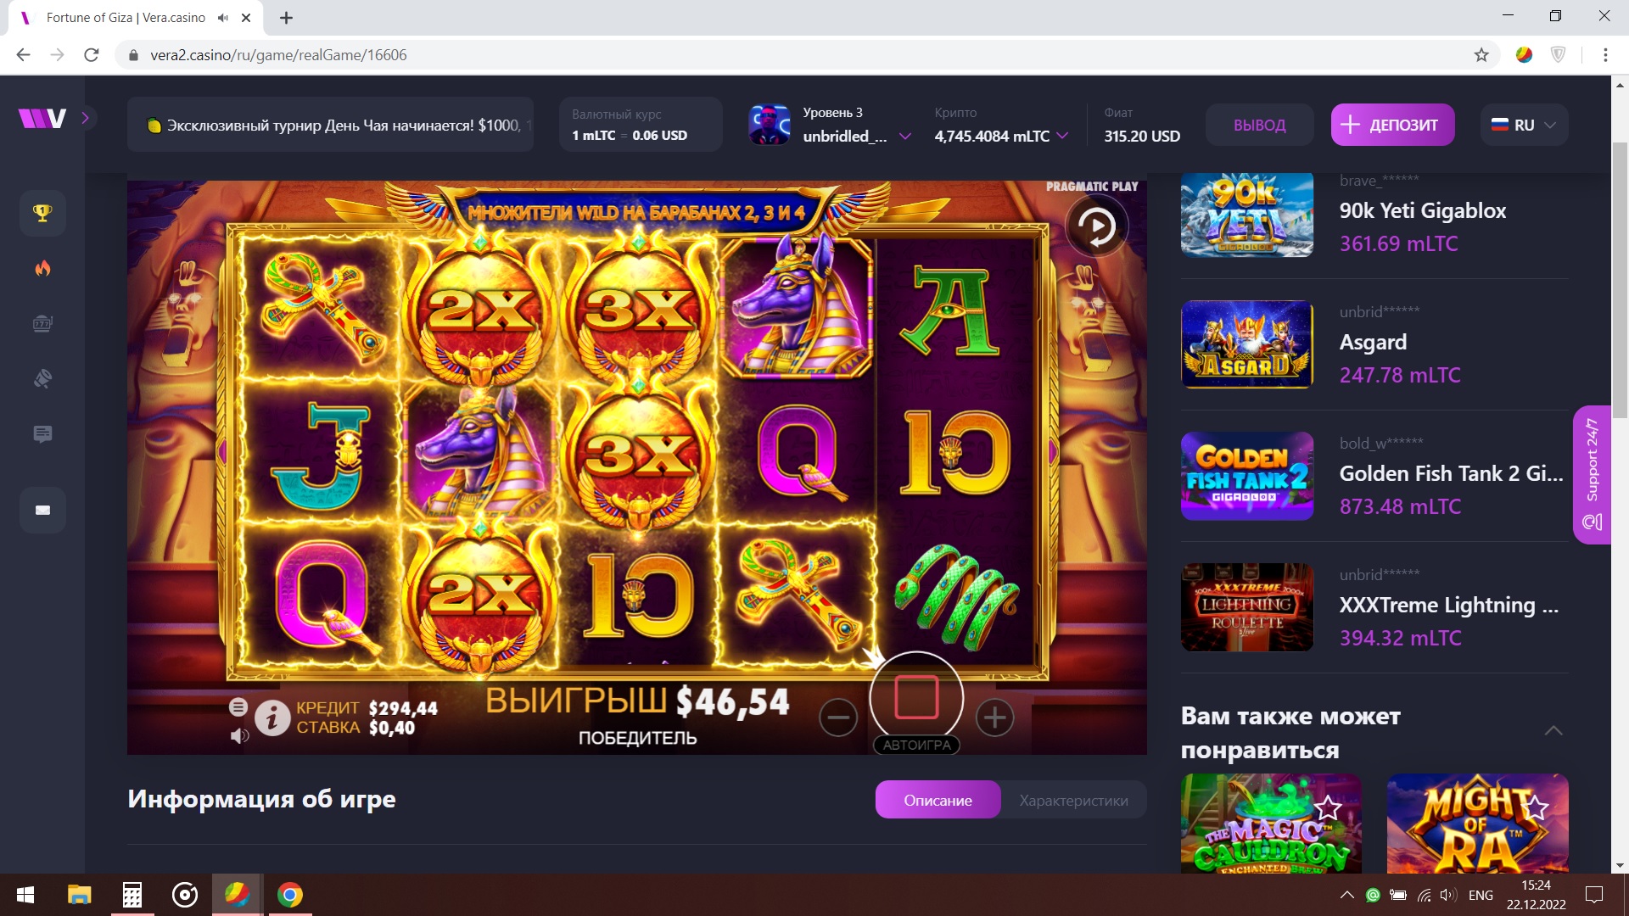Stop autoplay with the red square button
Viewport: 1629px width, 916px height.
click(916, 697)
